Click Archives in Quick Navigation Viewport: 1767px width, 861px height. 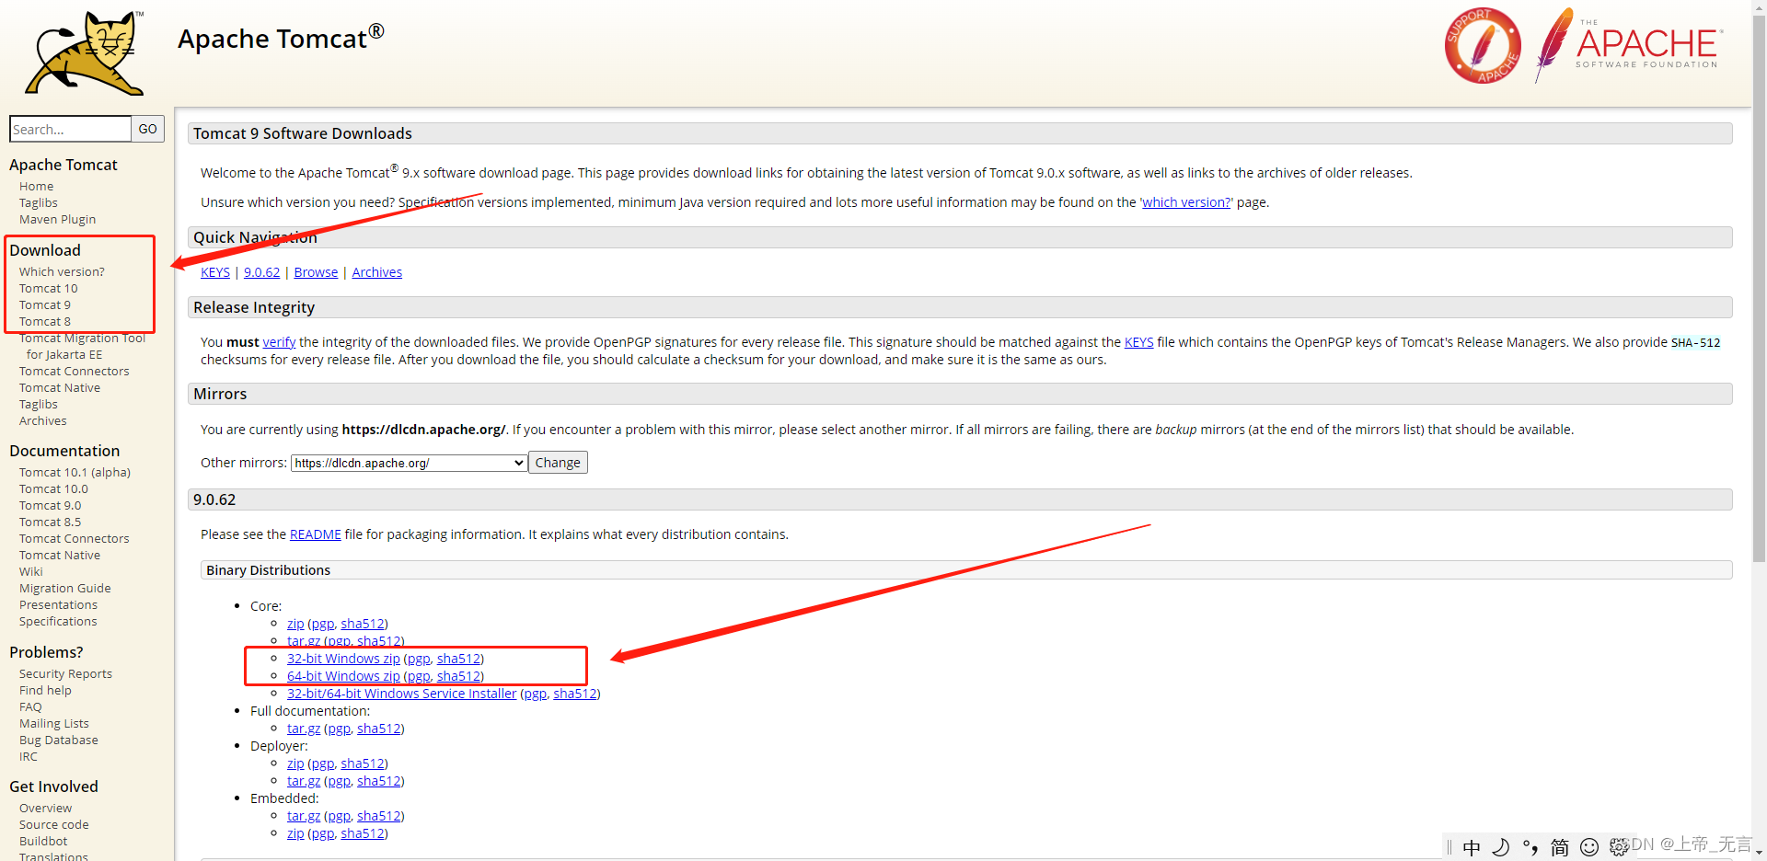point(376,272)
